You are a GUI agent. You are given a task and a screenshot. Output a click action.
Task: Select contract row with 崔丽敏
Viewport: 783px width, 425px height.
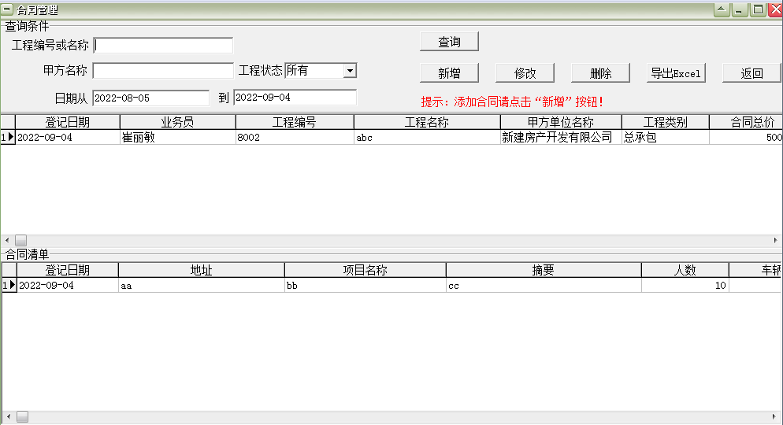[177, 137]
